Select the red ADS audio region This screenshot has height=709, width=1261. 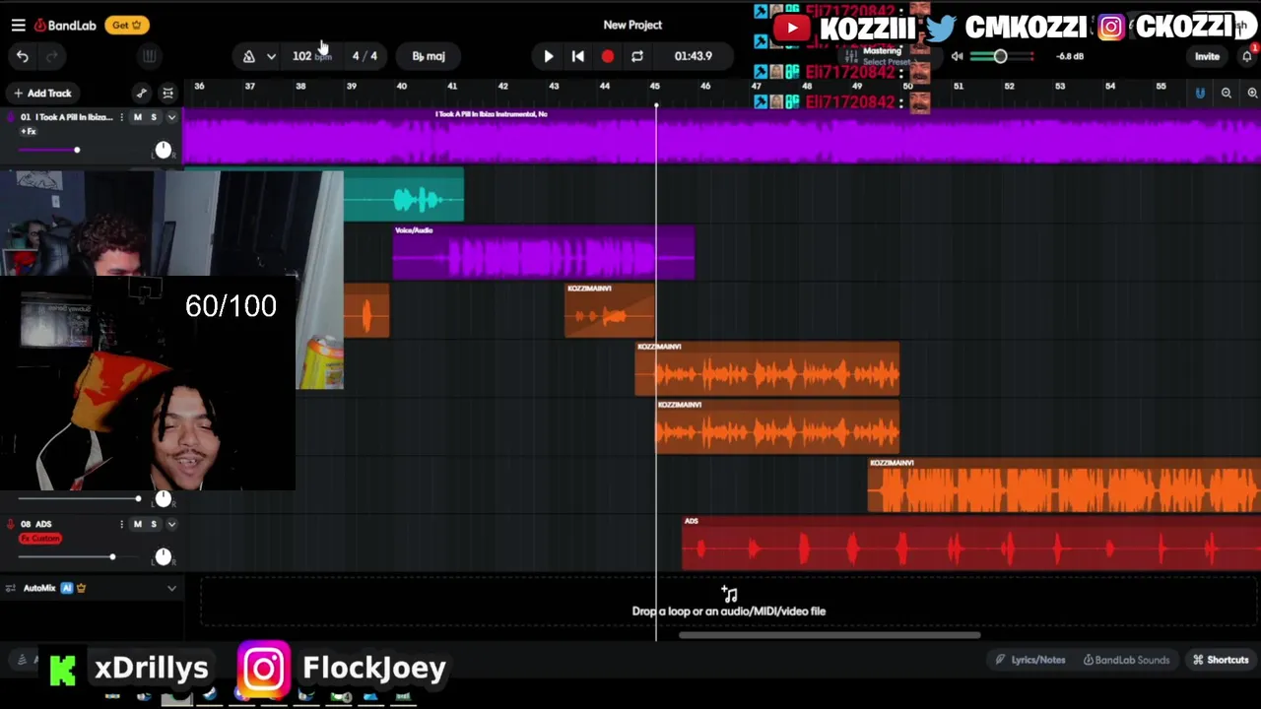click(x=971, y=543)
